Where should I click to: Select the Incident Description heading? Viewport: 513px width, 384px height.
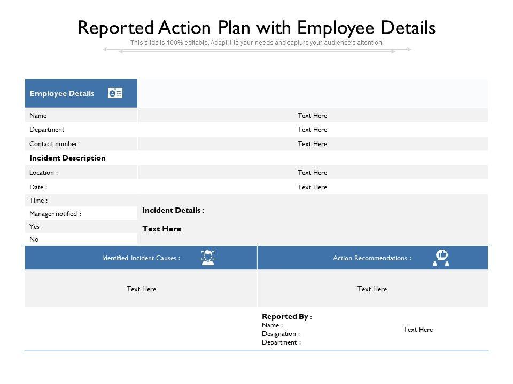point(68,158)
